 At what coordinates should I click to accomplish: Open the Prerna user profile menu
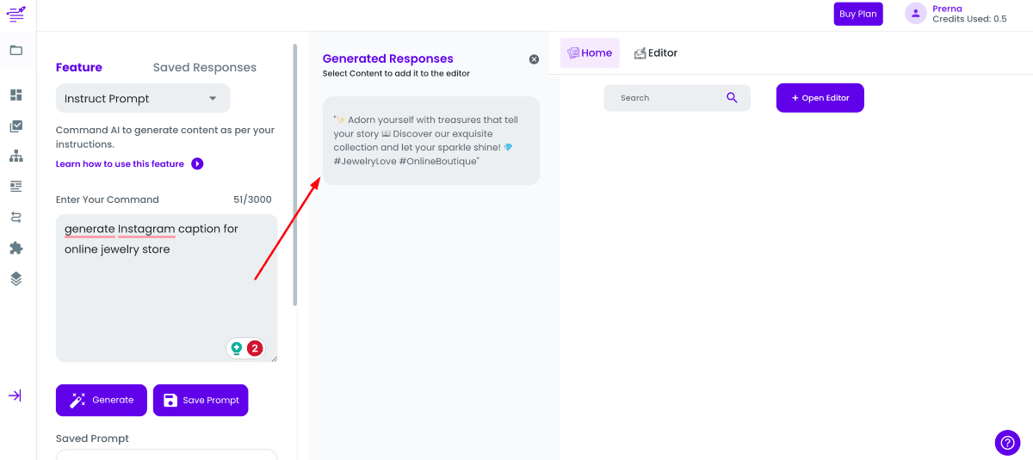click(956, 14)
